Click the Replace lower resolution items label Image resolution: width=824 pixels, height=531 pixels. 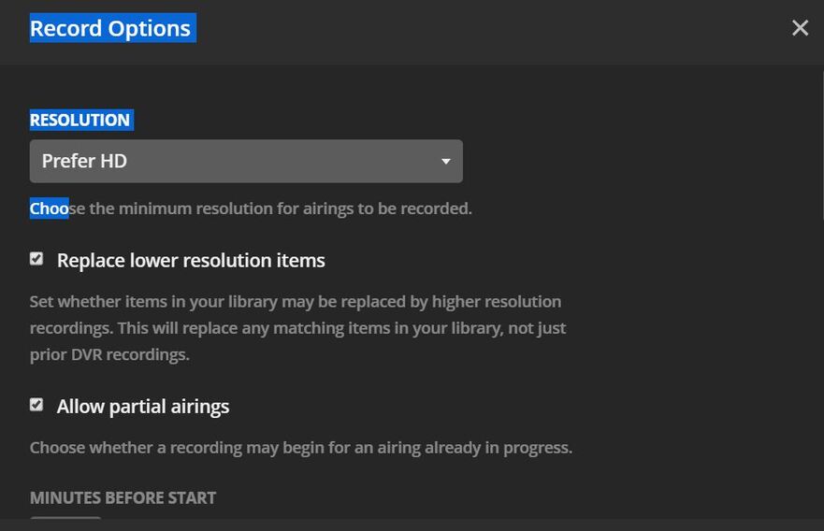[x=191, y=261]
